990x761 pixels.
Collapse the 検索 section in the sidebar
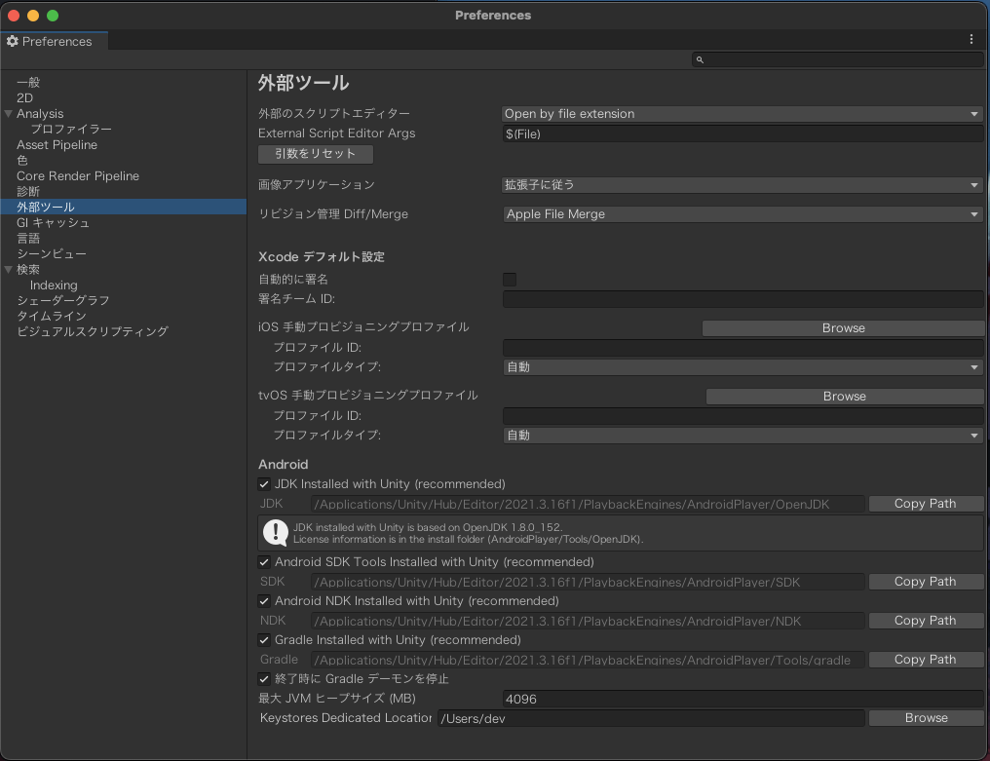pos(8,269)
